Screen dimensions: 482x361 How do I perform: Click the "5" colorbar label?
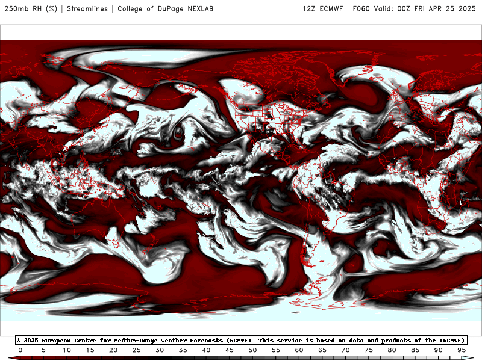(x=43, y=350)
